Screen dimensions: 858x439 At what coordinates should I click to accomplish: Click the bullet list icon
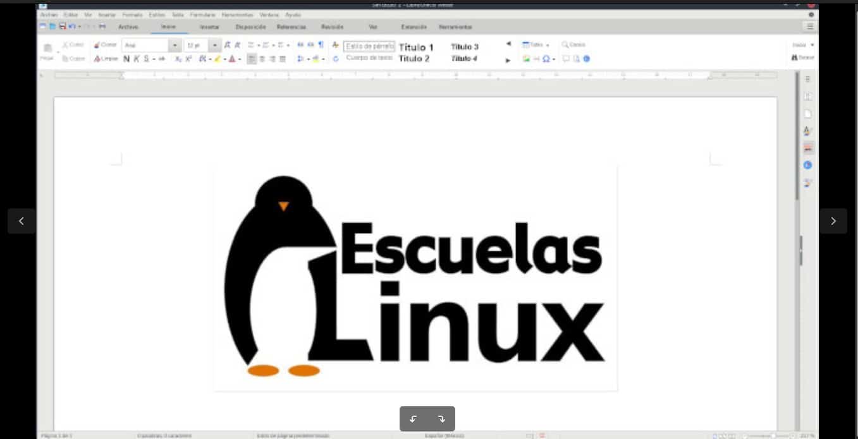(x=250, y=45)
